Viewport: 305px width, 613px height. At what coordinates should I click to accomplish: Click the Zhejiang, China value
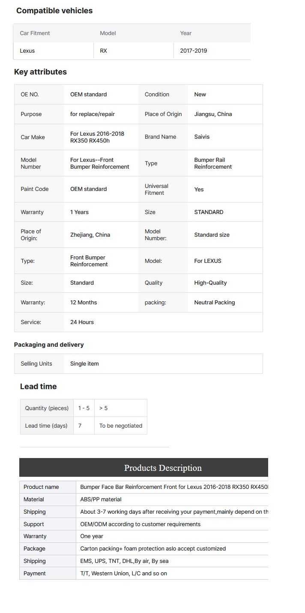tap(90, 235)
